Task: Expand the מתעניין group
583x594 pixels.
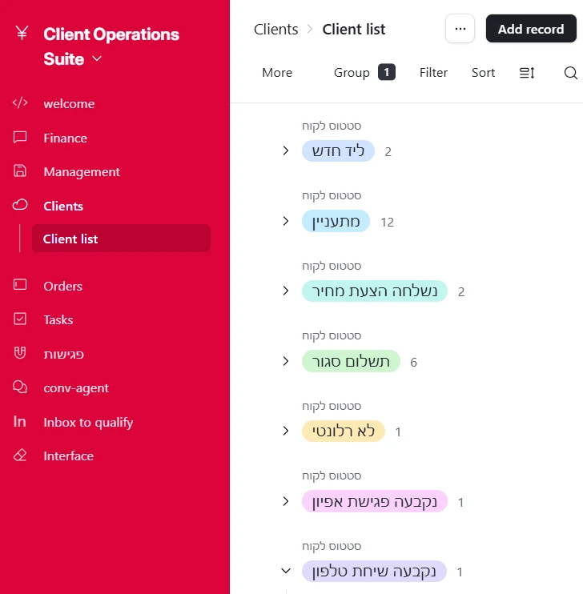Action: coord(286,221)
